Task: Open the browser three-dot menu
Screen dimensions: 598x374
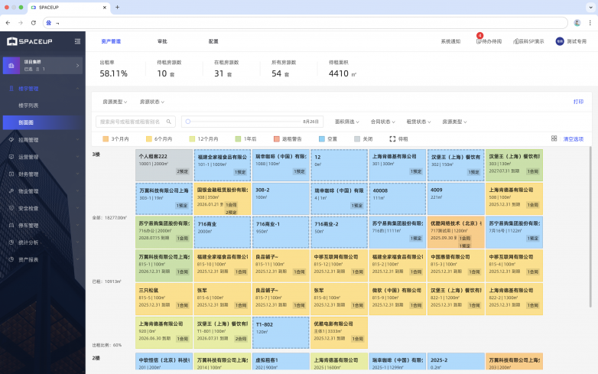Action: pyautogui.click(x=590, y=23)
